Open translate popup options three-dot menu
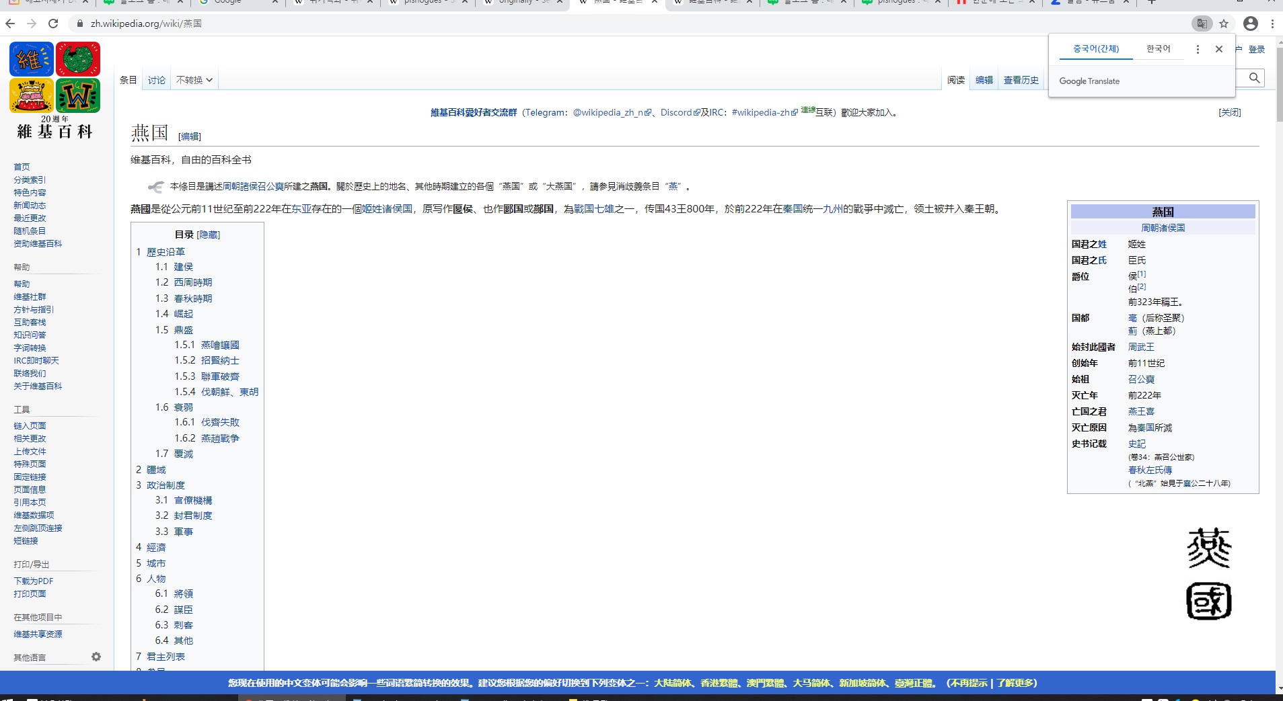This screenshot has width=1283, height=701. (1198, 49)
